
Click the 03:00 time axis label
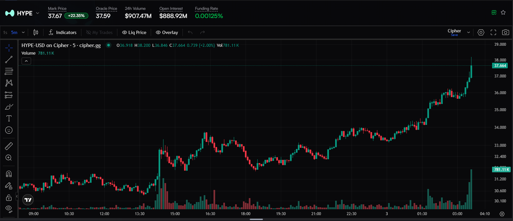coord(457,214)
